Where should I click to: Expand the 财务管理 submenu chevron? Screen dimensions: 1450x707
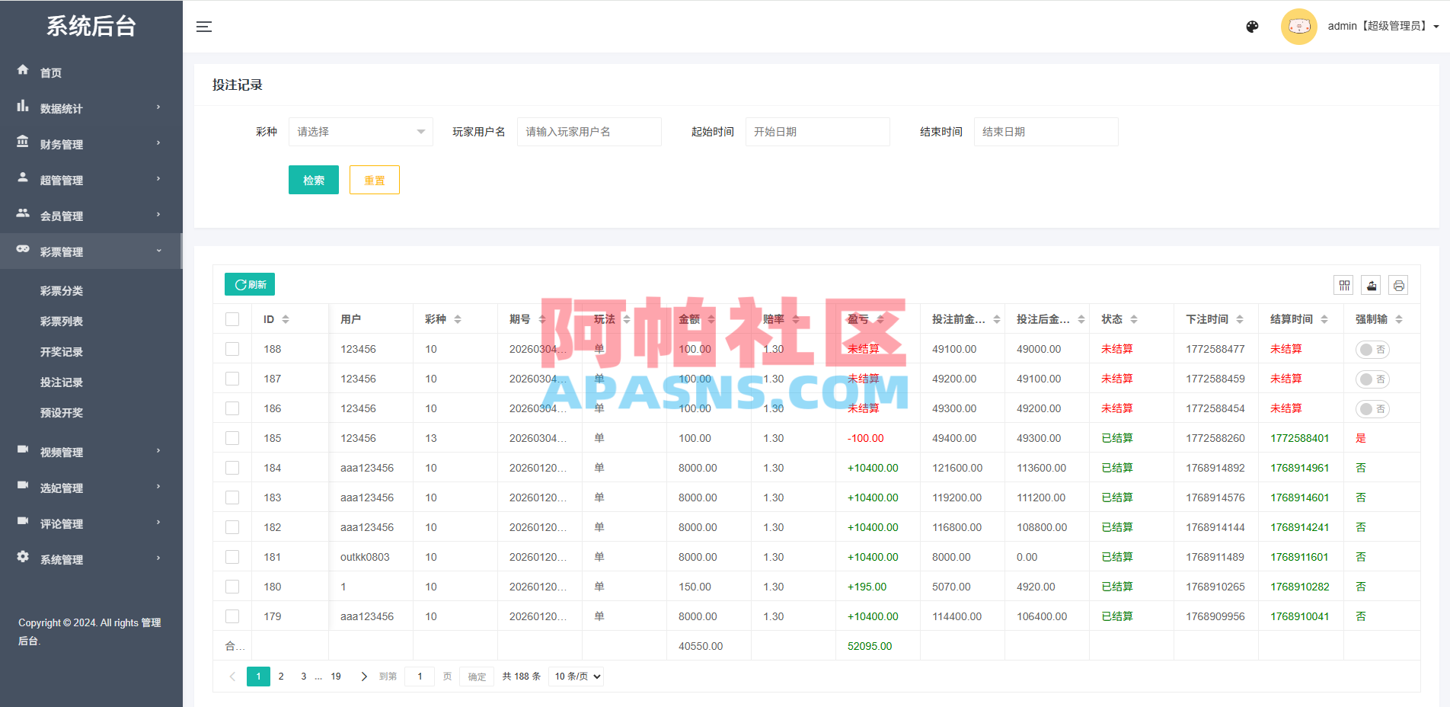(158, 142)
